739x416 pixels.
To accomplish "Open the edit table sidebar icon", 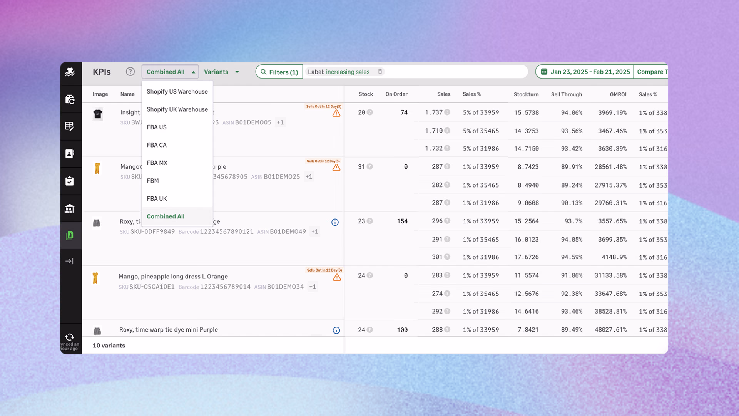I will tap(70, 126).
